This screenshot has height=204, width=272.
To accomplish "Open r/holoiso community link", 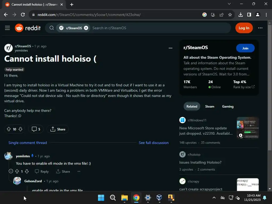I will point(194,154).
